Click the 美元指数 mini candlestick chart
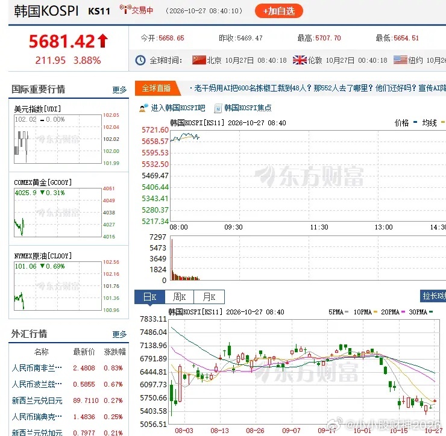Viewport: 446px width, 436px height. 58,139
